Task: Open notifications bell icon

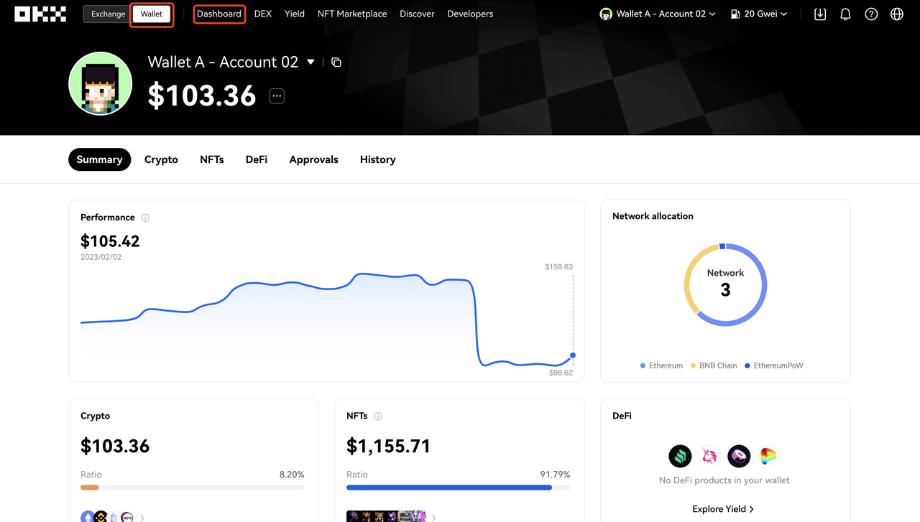Action: click(x=845, y=14)
